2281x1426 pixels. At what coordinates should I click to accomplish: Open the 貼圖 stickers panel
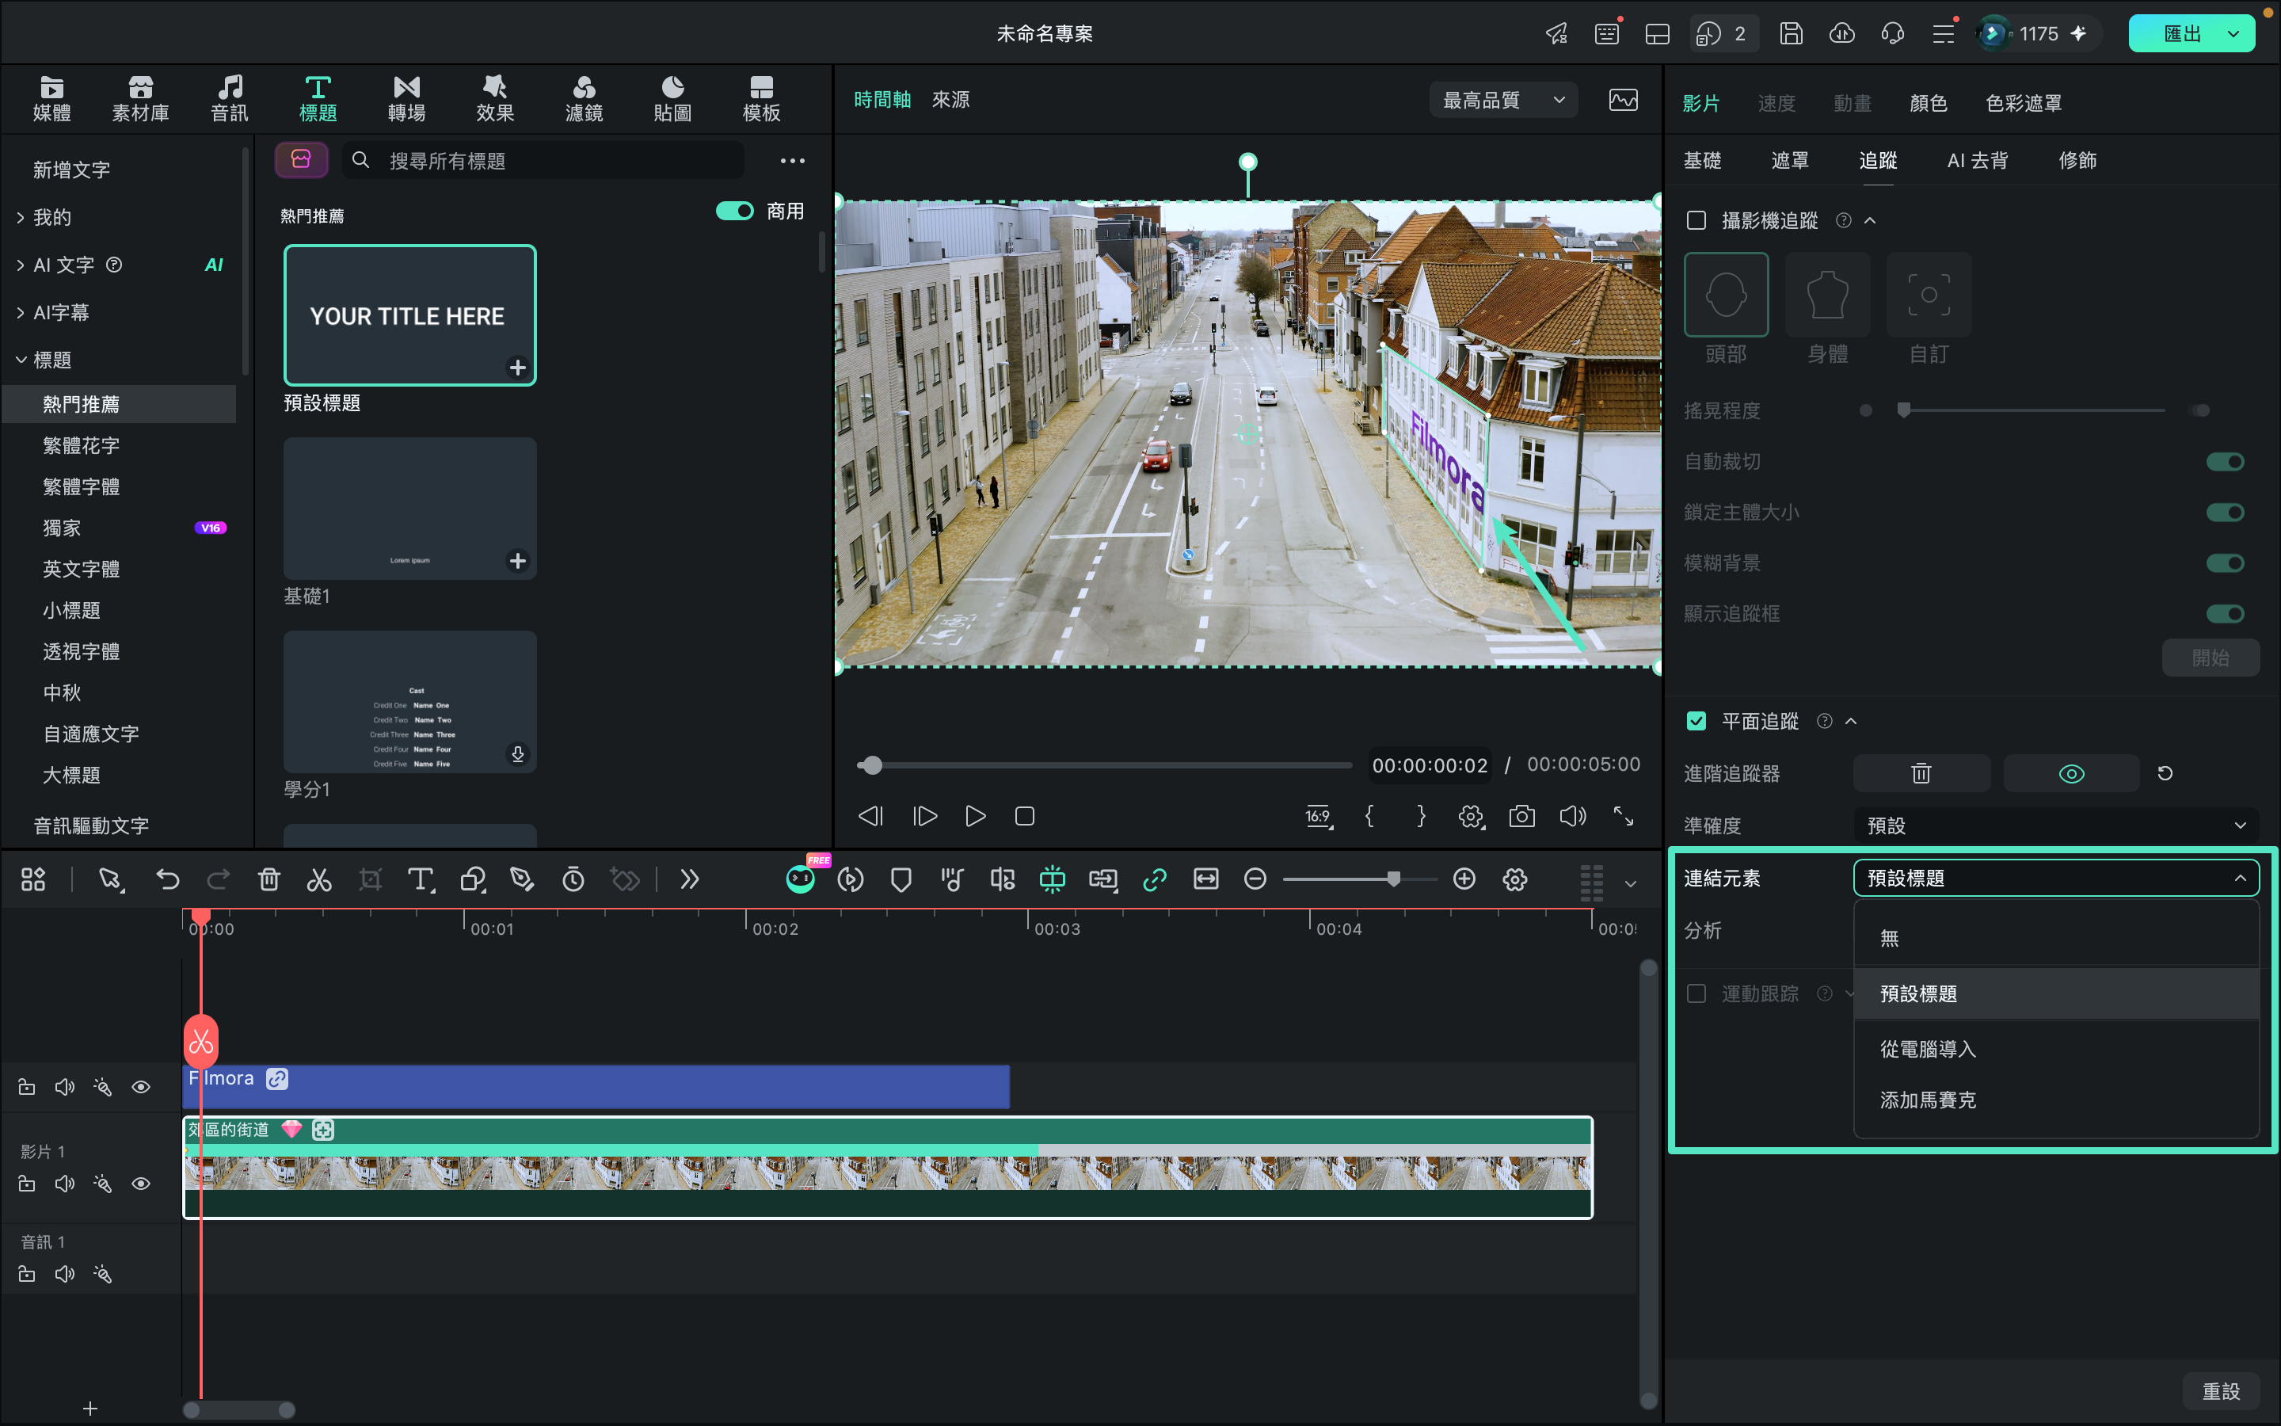[x=672, y=99]
